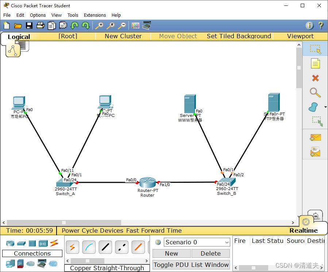Pick the Copper Straight-Through cable icon
The image size is (328, 272).
(x=105, y=247)
